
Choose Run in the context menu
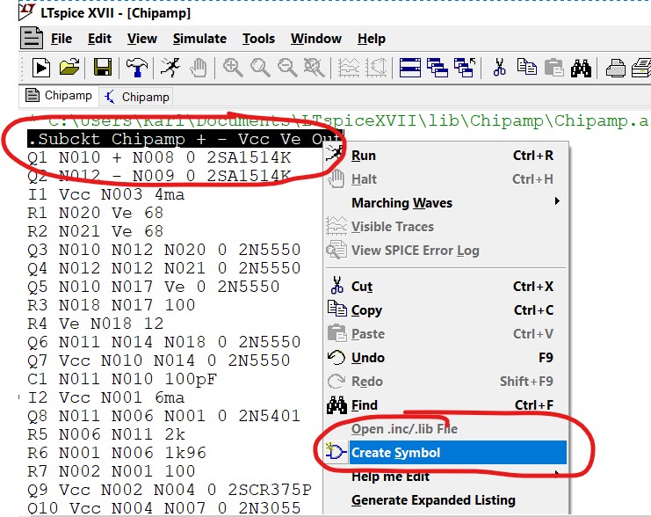click(445, 156)
